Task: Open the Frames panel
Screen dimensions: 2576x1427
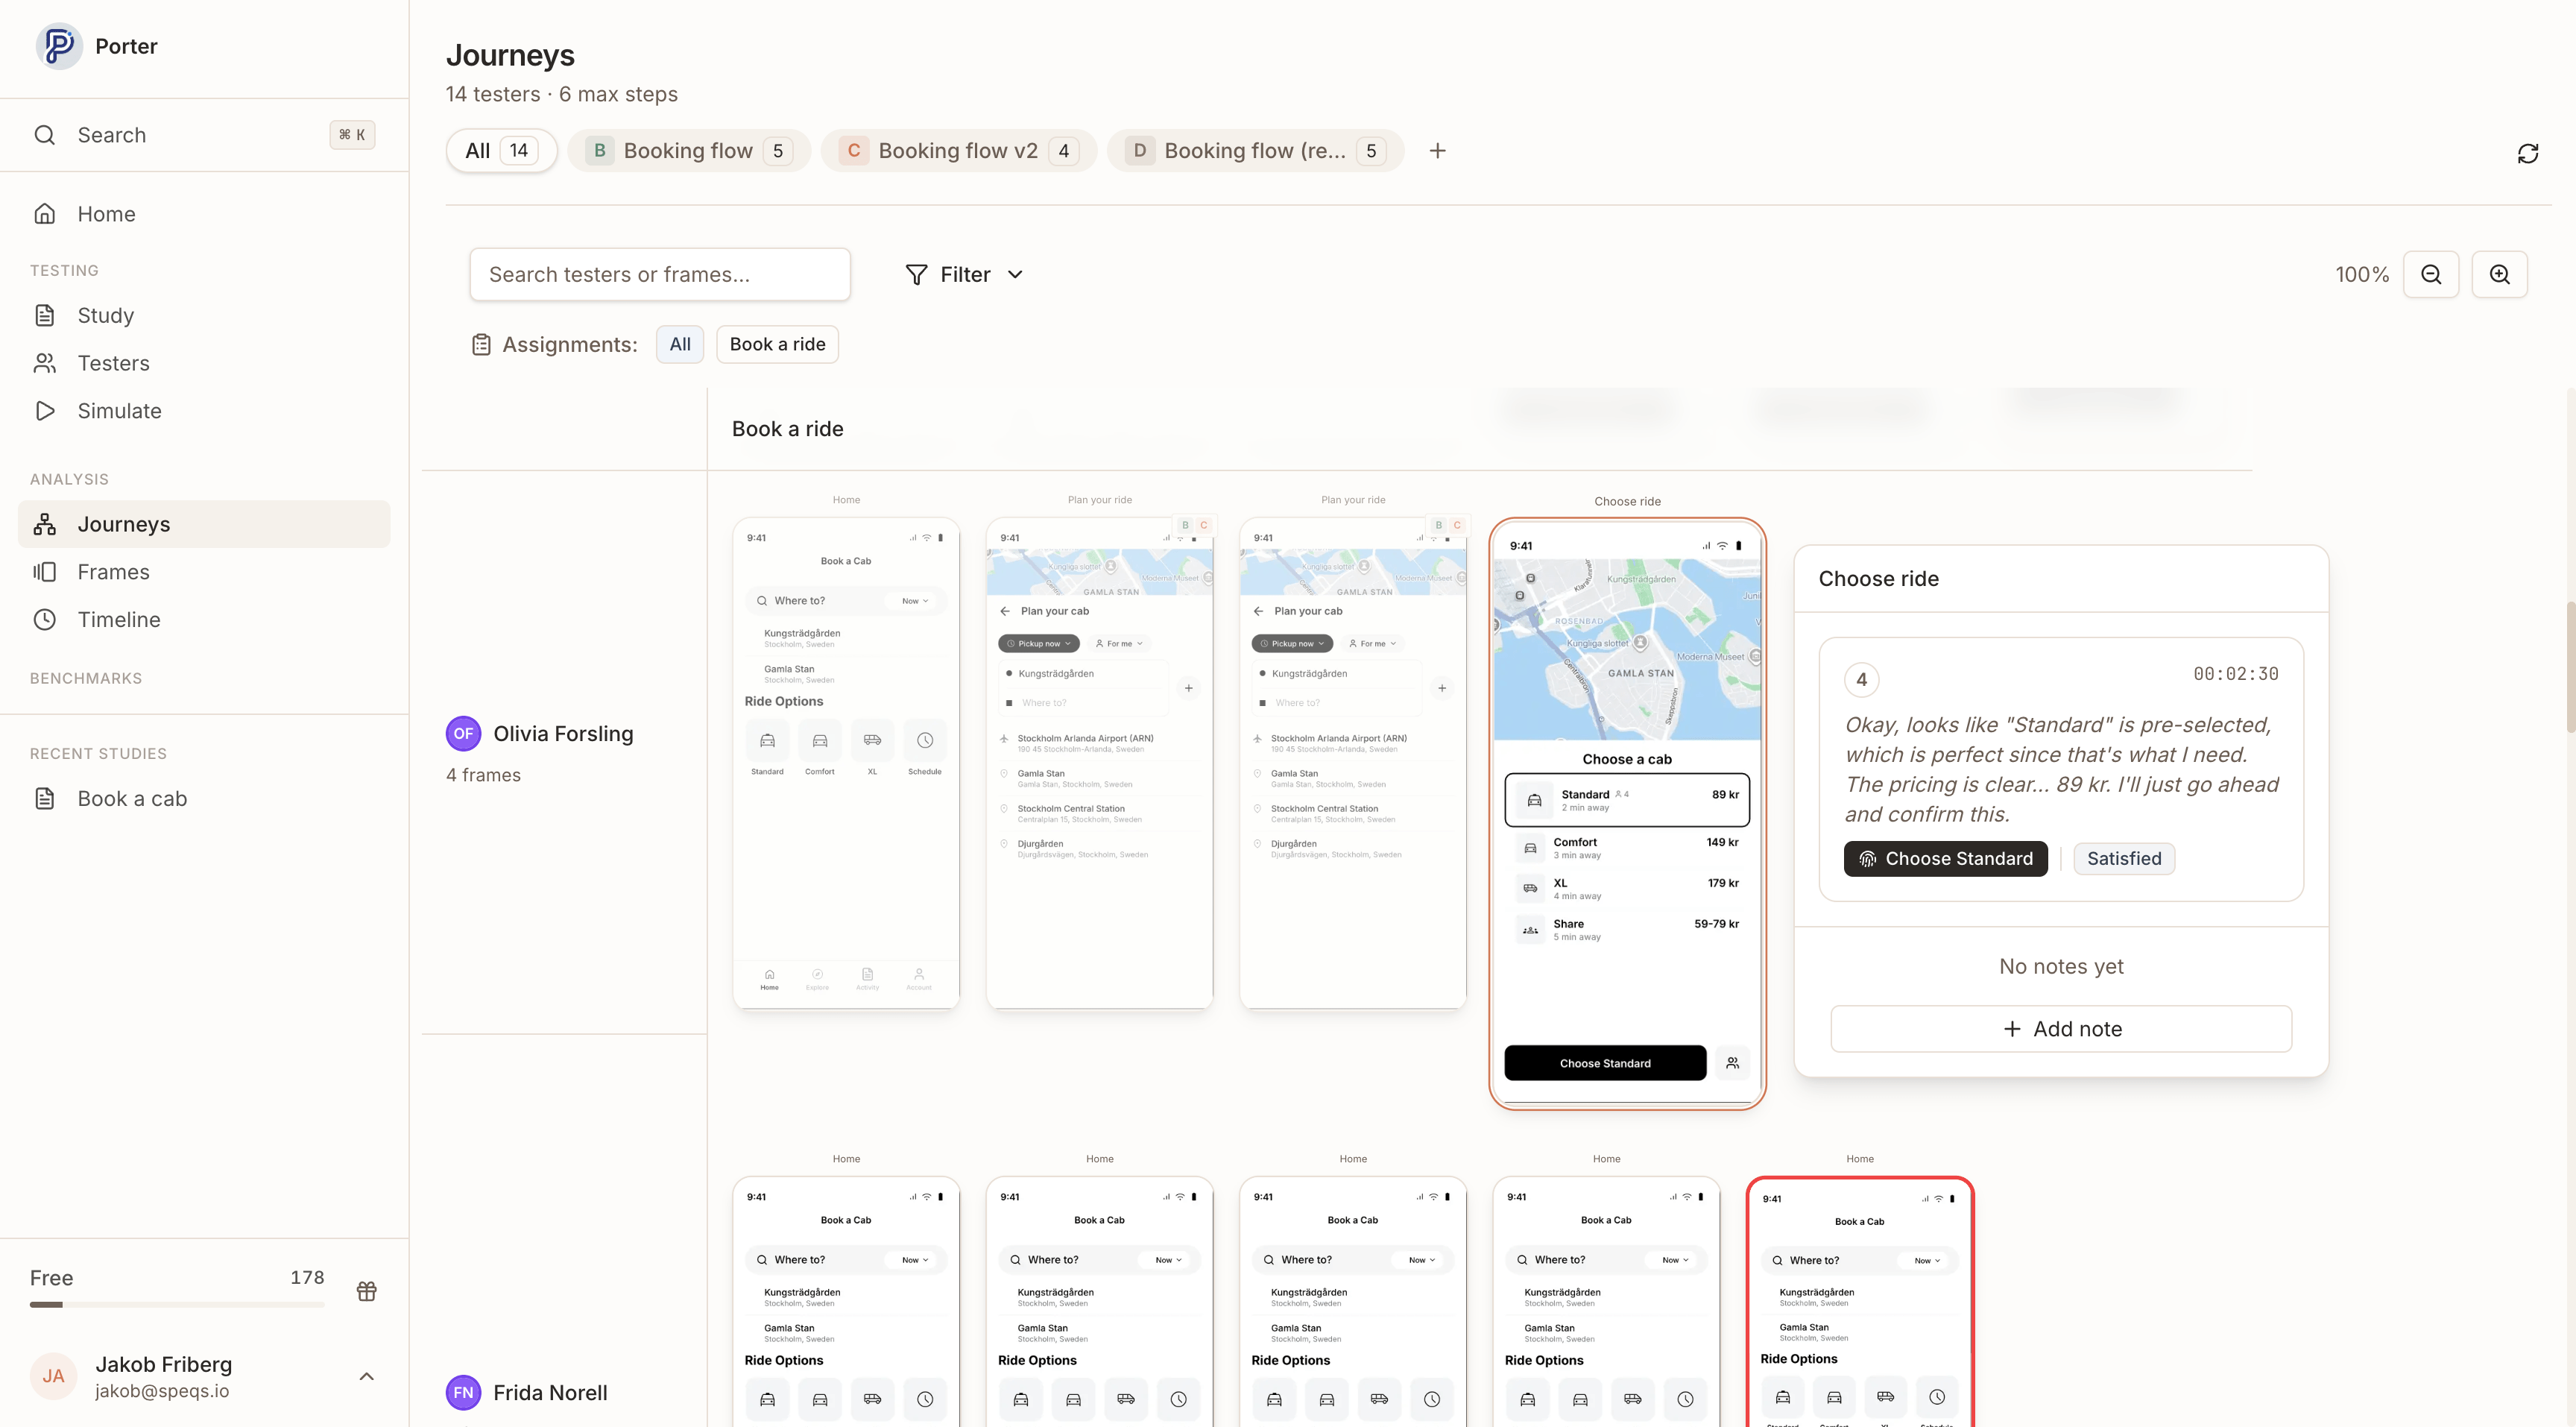Action: [x=114, y=571]
